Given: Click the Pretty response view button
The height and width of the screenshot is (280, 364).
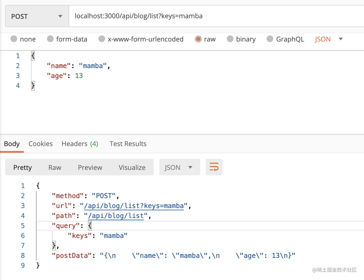Looking at the screenshot, I should point(23,167).
